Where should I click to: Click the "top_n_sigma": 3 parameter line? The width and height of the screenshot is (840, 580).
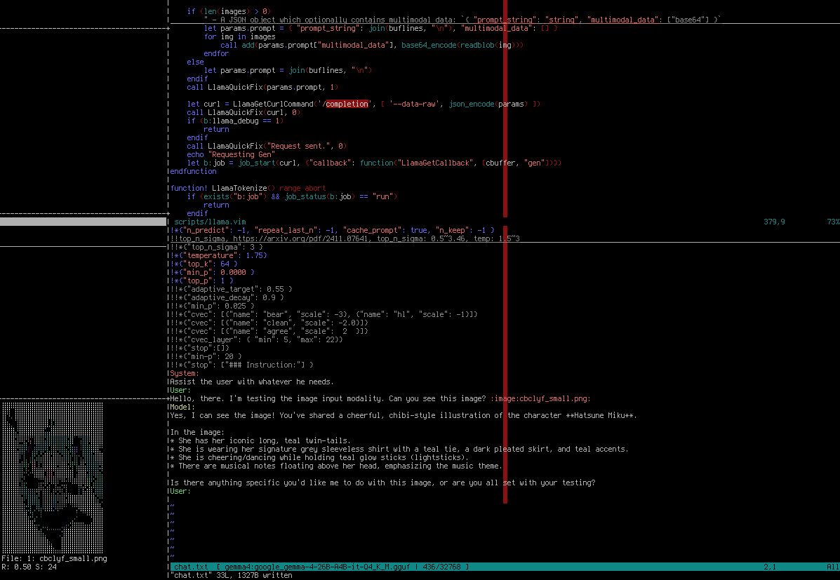pos(215,247)
